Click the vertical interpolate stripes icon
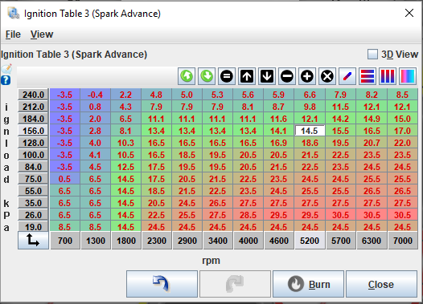The image size is (423, 304). (x=388, y=76)
